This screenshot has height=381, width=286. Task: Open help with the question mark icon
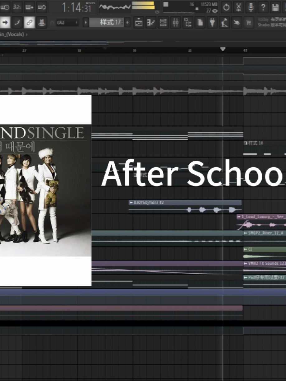(x=263, y=7)
